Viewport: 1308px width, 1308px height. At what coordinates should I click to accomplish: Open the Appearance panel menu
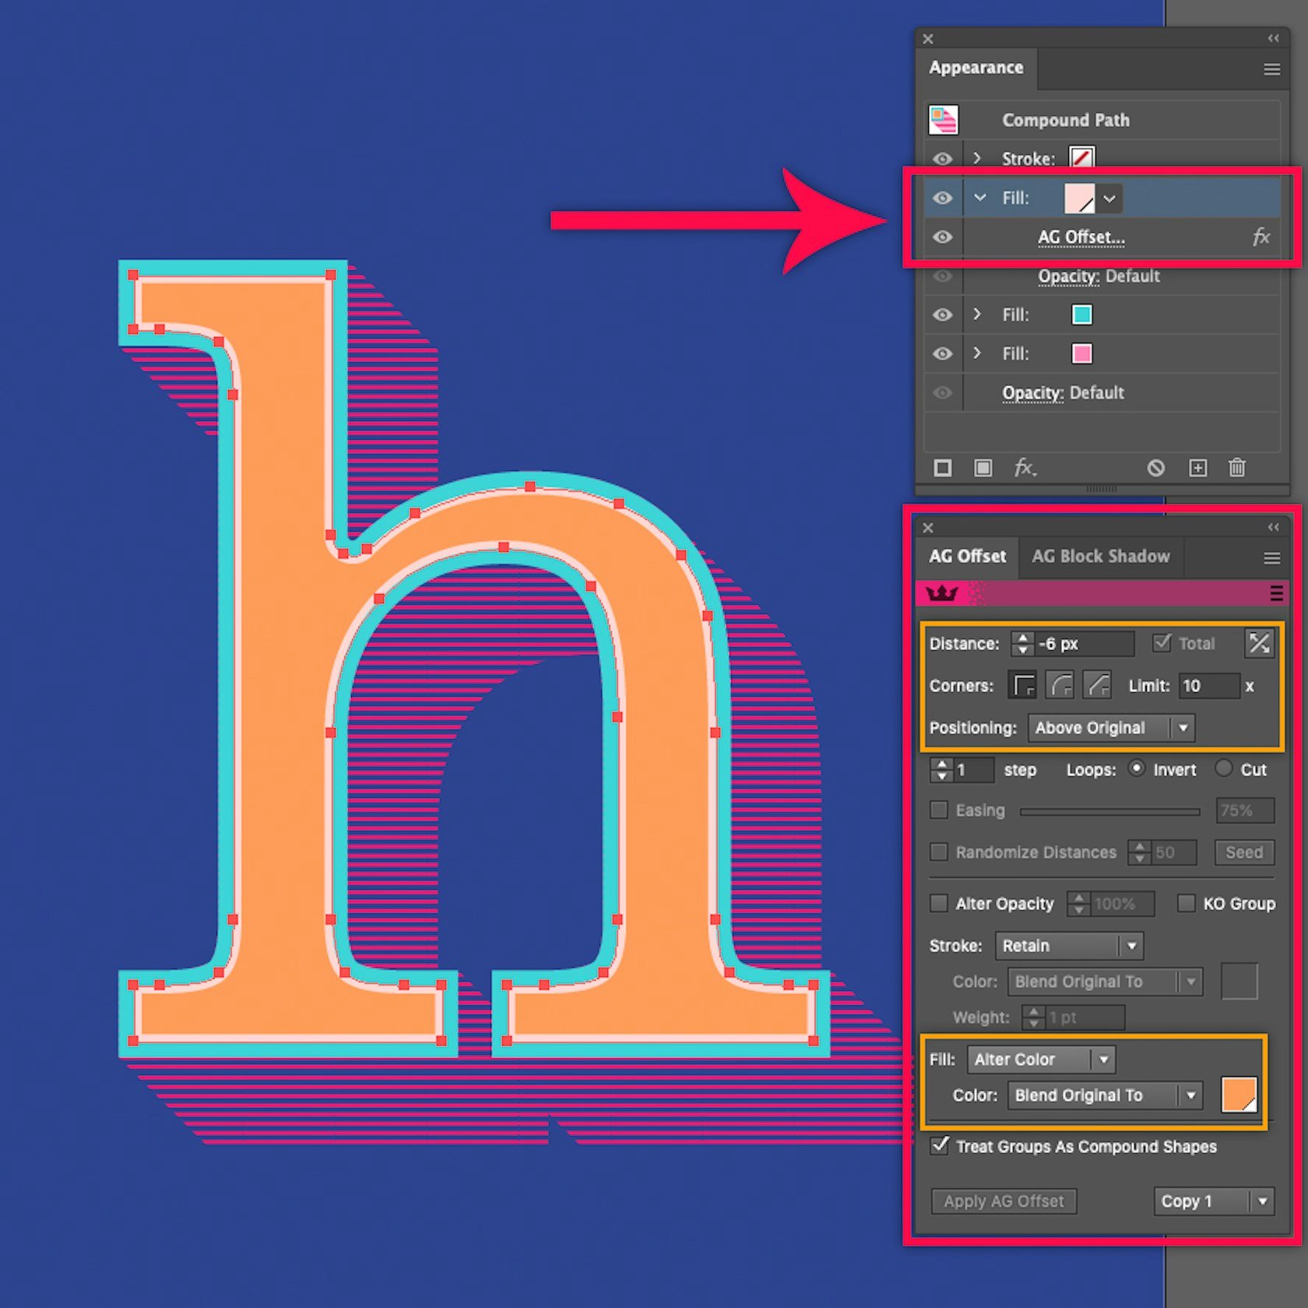[1271, 69]
